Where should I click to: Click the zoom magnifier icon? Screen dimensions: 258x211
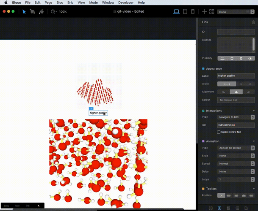coord(53,11)
